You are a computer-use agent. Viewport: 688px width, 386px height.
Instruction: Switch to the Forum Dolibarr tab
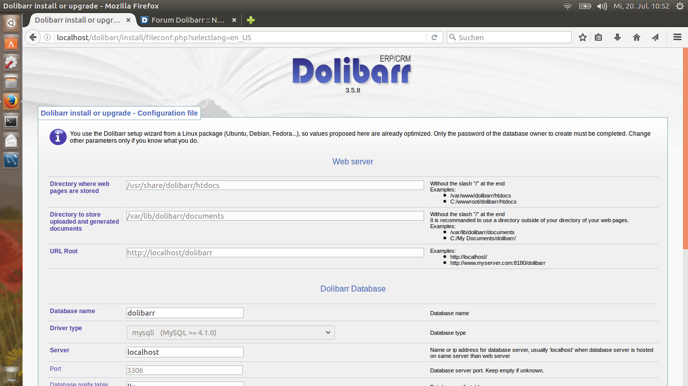pos(188,20)
